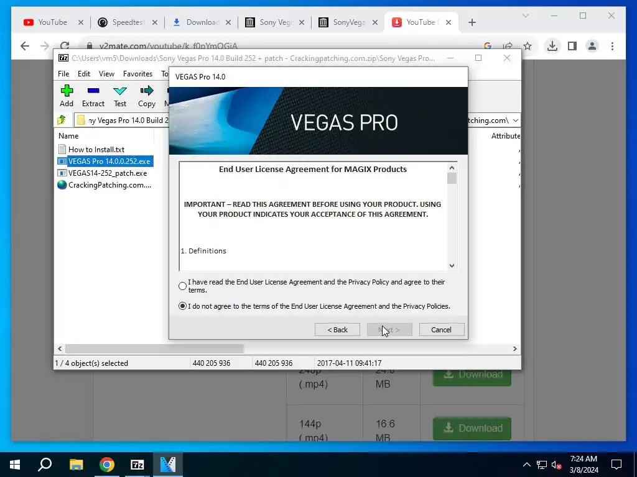Screen dimensions: 637x477
Task: Select VEGAS Pro 14.0.0.252.exe file
Action: (x=105, y=161)
